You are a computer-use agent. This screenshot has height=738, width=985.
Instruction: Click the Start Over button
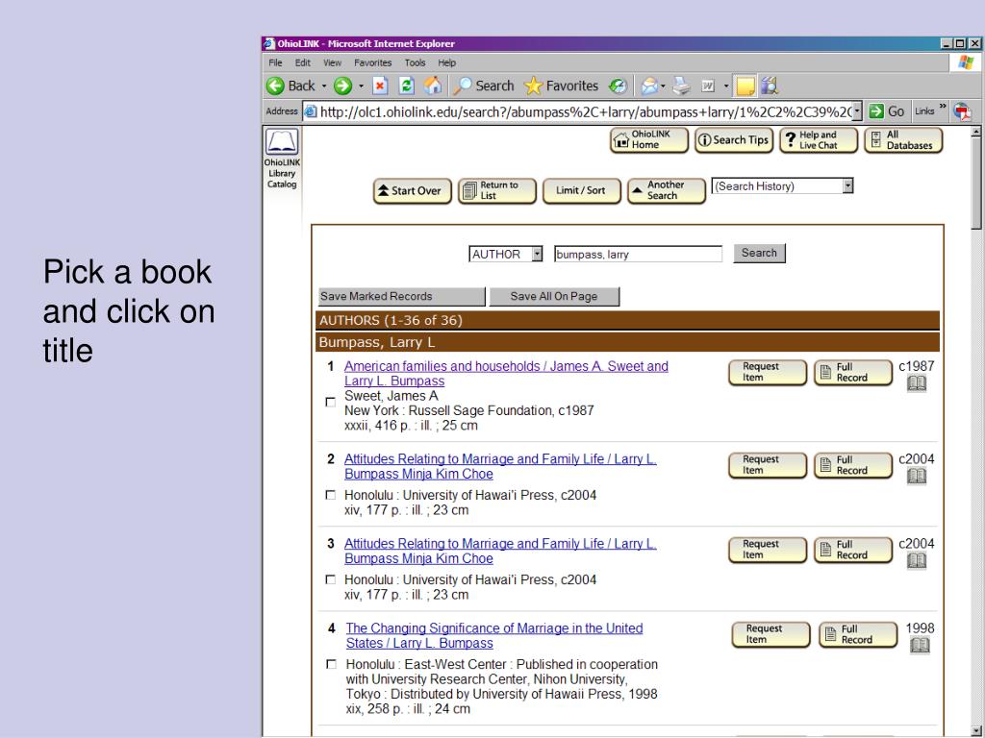(412, 191)
